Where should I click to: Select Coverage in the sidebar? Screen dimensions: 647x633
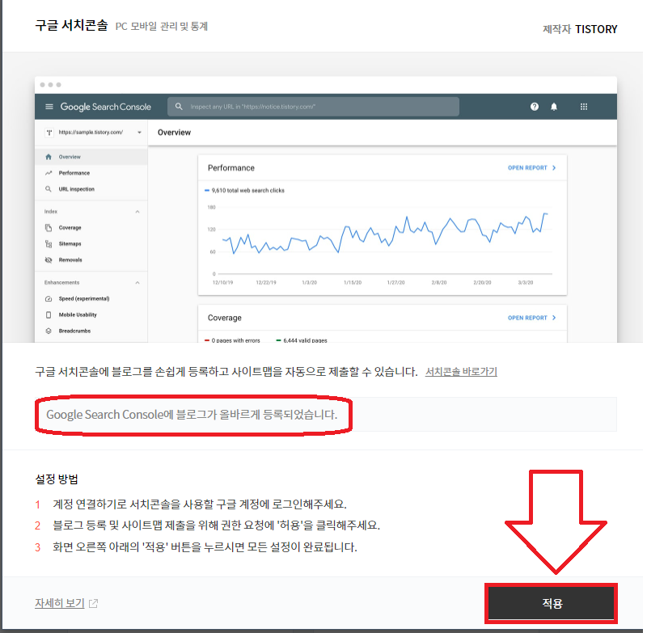tap(91, 228)
